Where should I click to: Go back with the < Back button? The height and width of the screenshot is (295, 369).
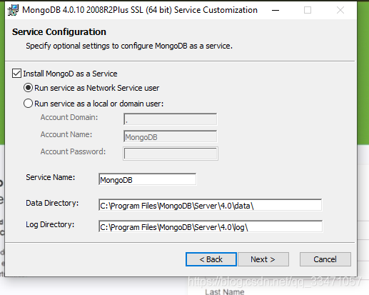click(x=211, y=259)
